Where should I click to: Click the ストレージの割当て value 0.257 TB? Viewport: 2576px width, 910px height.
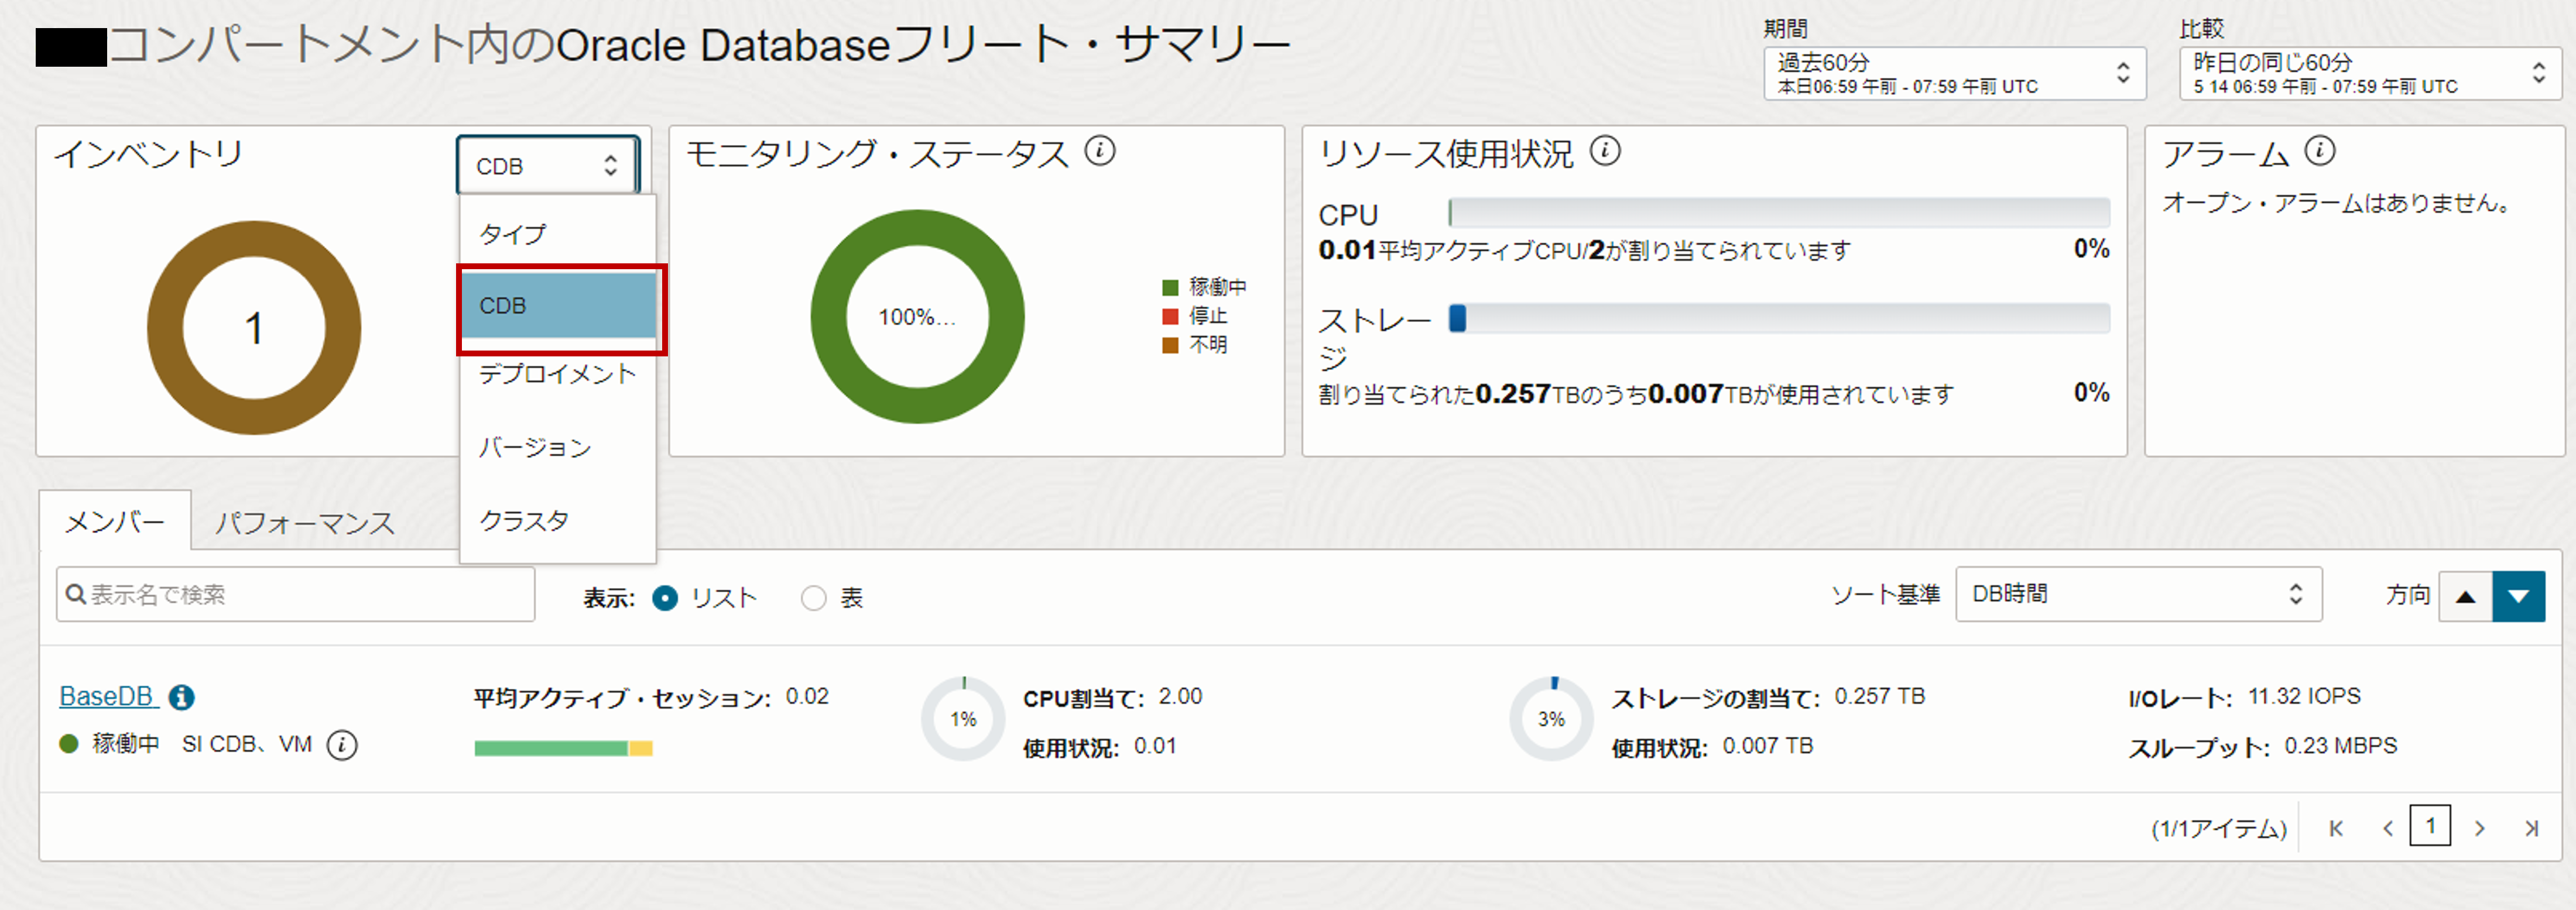point(1879,696)
